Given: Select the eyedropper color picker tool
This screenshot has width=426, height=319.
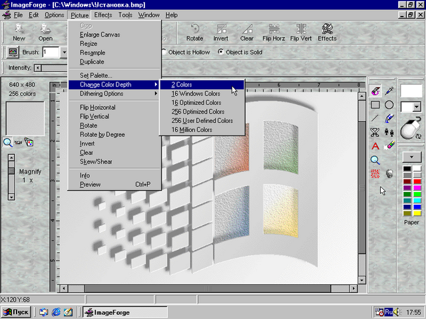Looking at the screenshot, I should 389,91.
